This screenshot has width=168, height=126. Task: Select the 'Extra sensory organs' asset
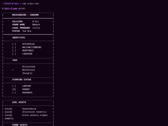point(35,115)
